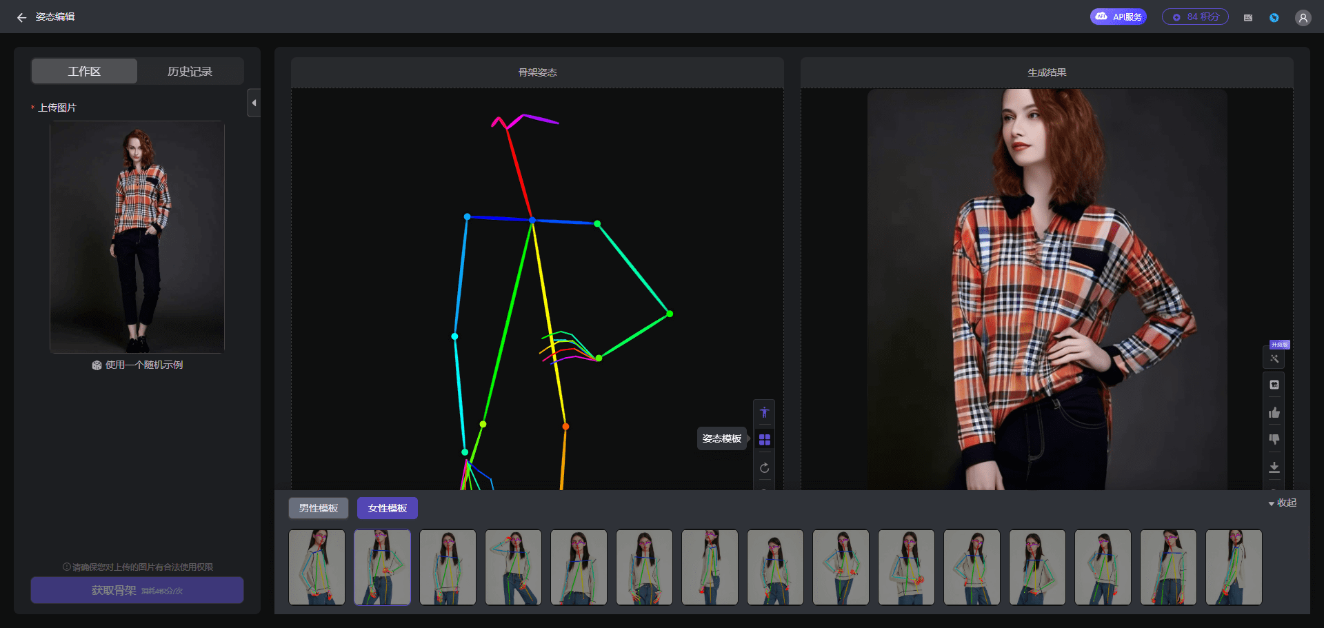The height and width of the screenshot is (628, 1324).
Task: Click the 骨架姿态 panel header
Action: coord(537,72)
